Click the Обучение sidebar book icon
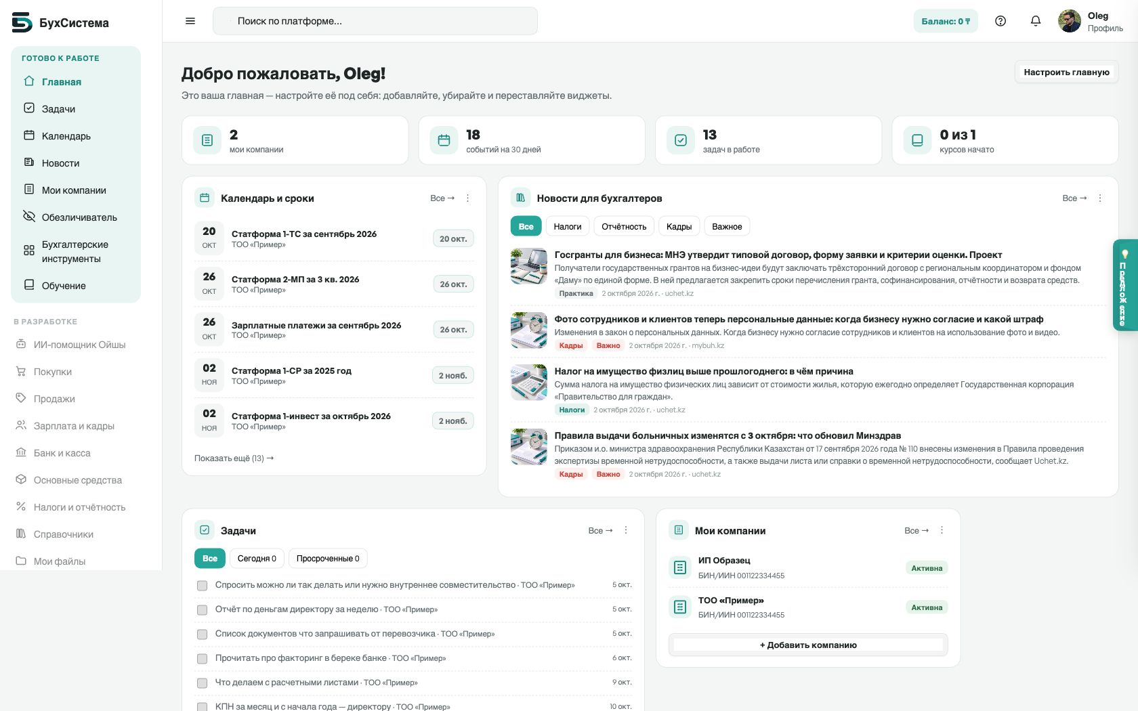This screenshot has height=711, width=1138. tap(29, 285)
